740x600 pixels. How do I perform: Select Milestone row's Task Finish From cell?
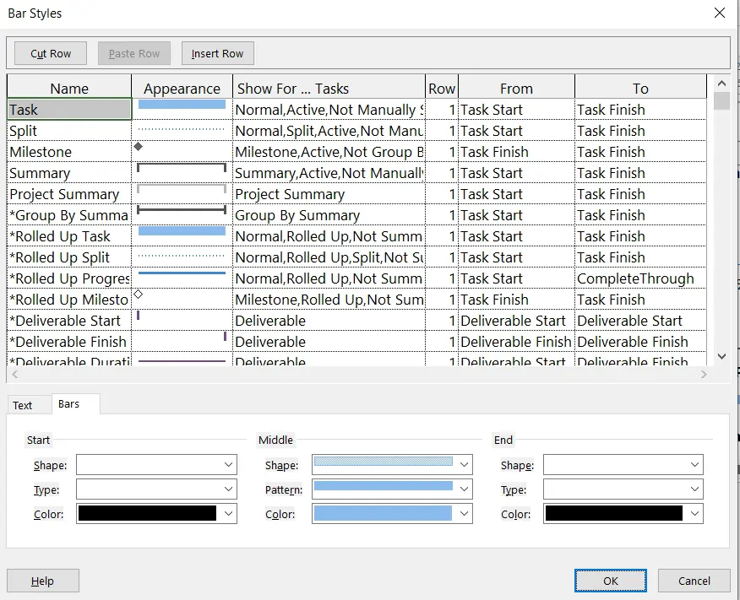516,152
